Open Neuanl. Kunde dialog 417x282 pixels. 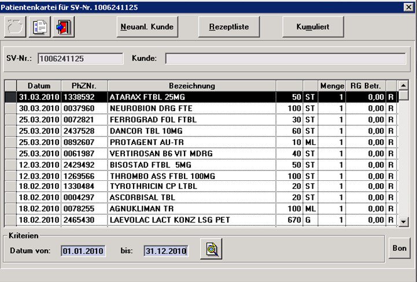tap(147, 27)
